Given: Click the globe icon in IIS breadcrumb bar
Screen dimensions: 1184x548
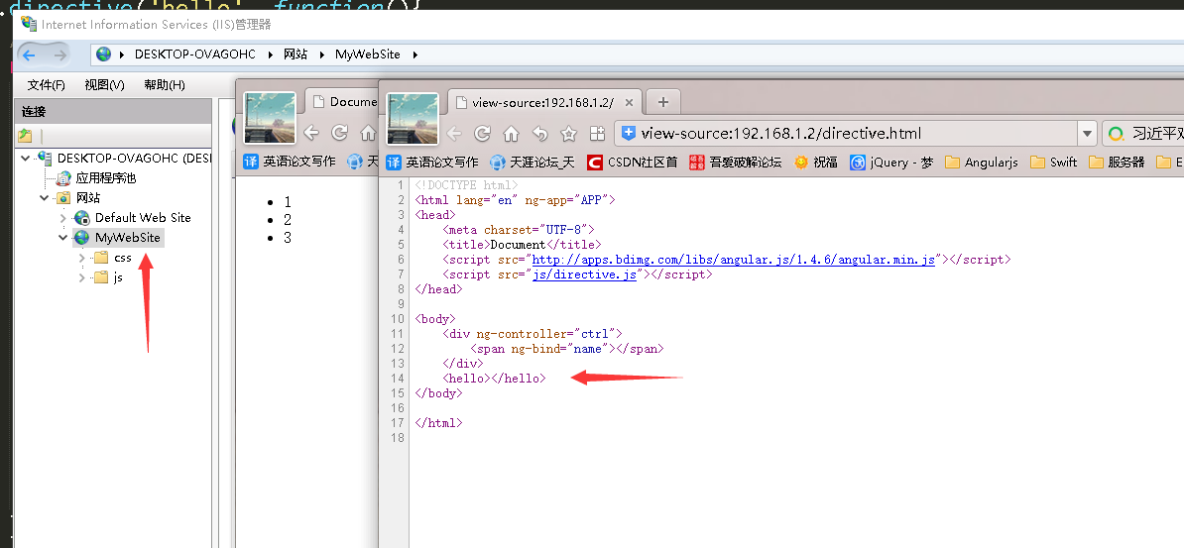Looking at the screenshot, I should 103,55.
